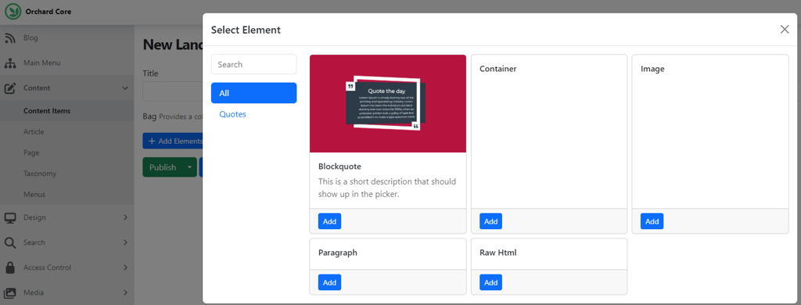Close the Select Element dialog

pos(785,29)
